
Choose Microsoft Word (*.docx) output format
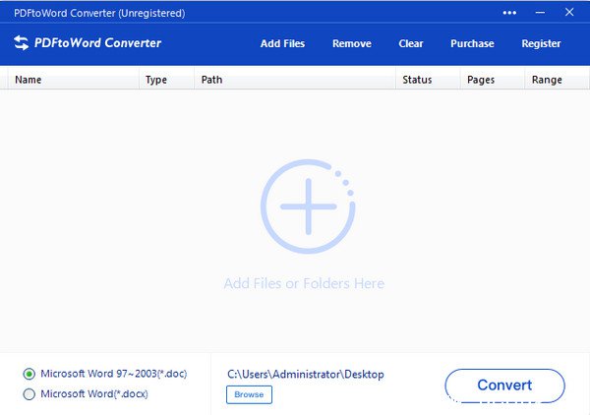[x=29, y=394]
